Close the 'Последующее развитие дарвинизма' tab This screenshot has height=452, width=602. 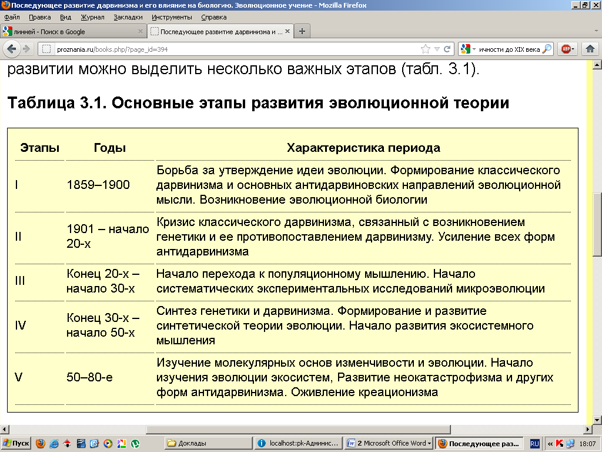[287, 32]
